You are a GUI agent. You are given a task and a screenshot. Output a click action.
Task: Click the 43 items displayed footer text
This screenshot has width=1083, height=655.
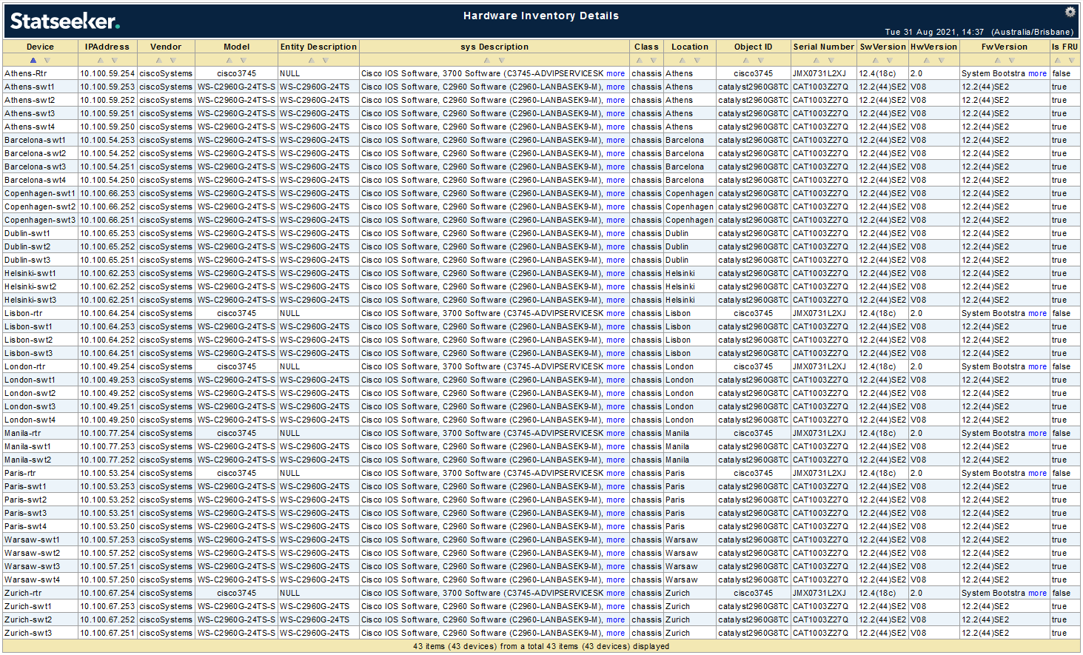[541, 646]
